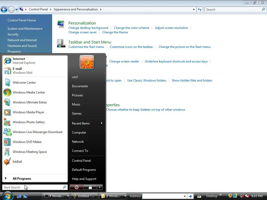Click the Untitled taskbar button
This screenshot has width=267, height=200.
(84, 196)
